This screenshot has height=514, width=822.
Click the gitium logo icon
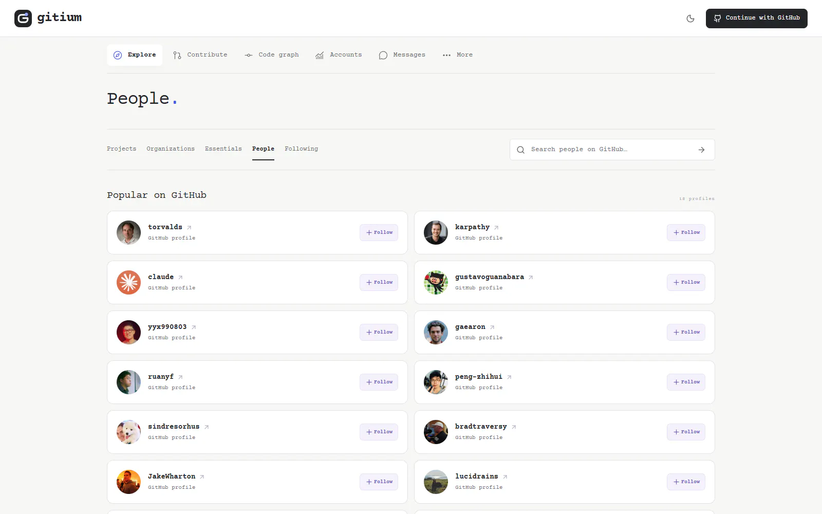[x=23, y=19]
